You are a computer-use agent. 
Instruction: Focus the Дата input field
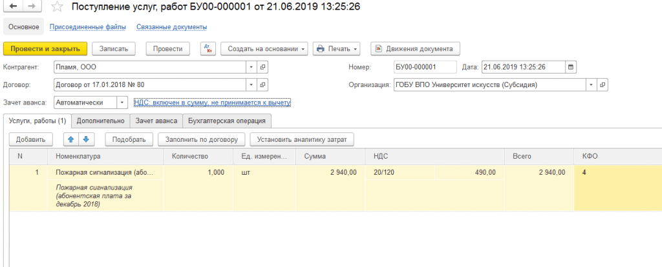tap(524, 67)
